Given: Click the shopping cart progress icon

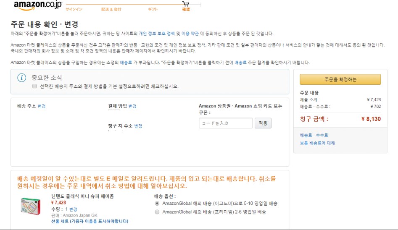Looking at the screenshot, I should click(186, 3).
